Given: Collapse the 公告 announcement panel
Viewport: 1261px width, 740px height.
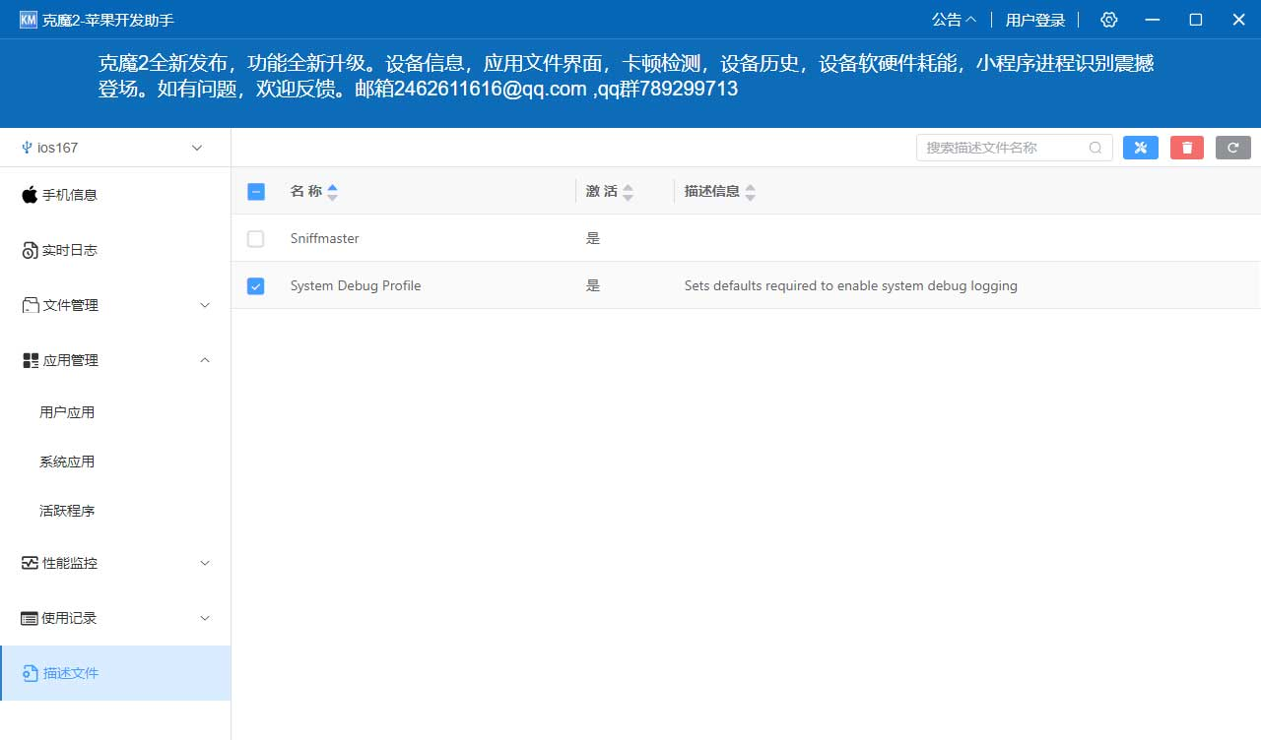Looking at the screenshot, I should [955, 20].
